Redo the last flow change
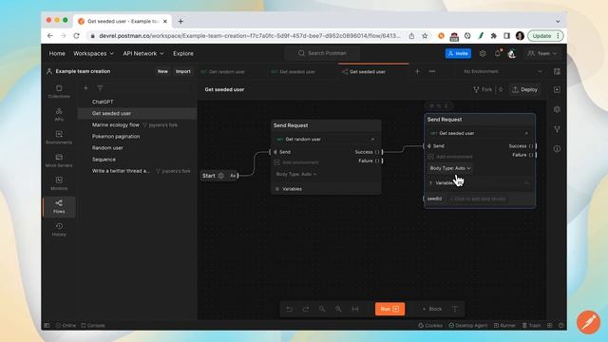This screenshot has width=608, height=342. pyautogui.click(x=306, y=309)
